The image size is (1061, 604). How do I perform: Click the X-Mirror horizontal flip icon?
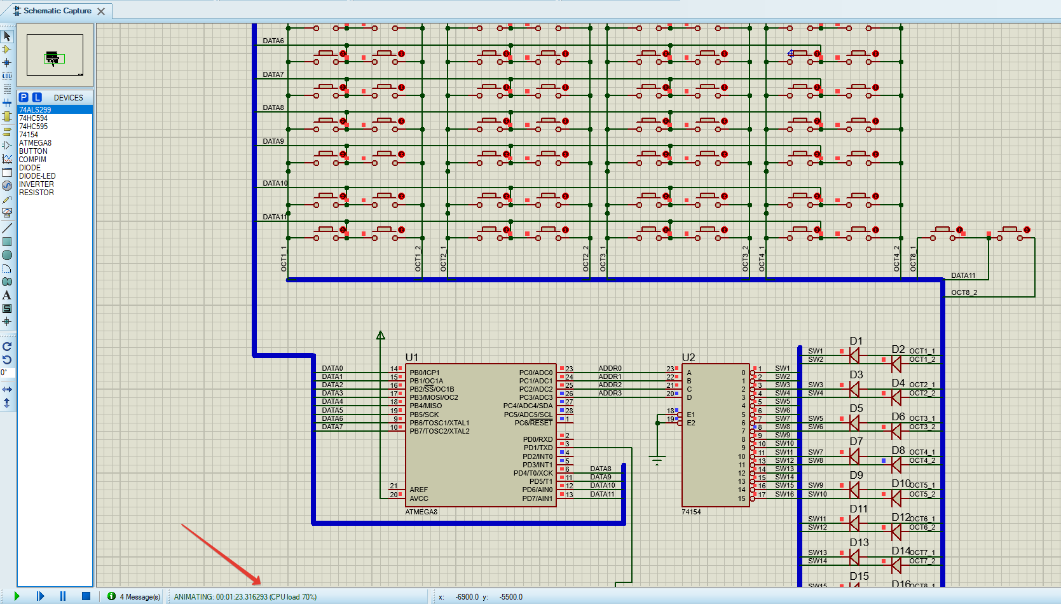(7, 389)
